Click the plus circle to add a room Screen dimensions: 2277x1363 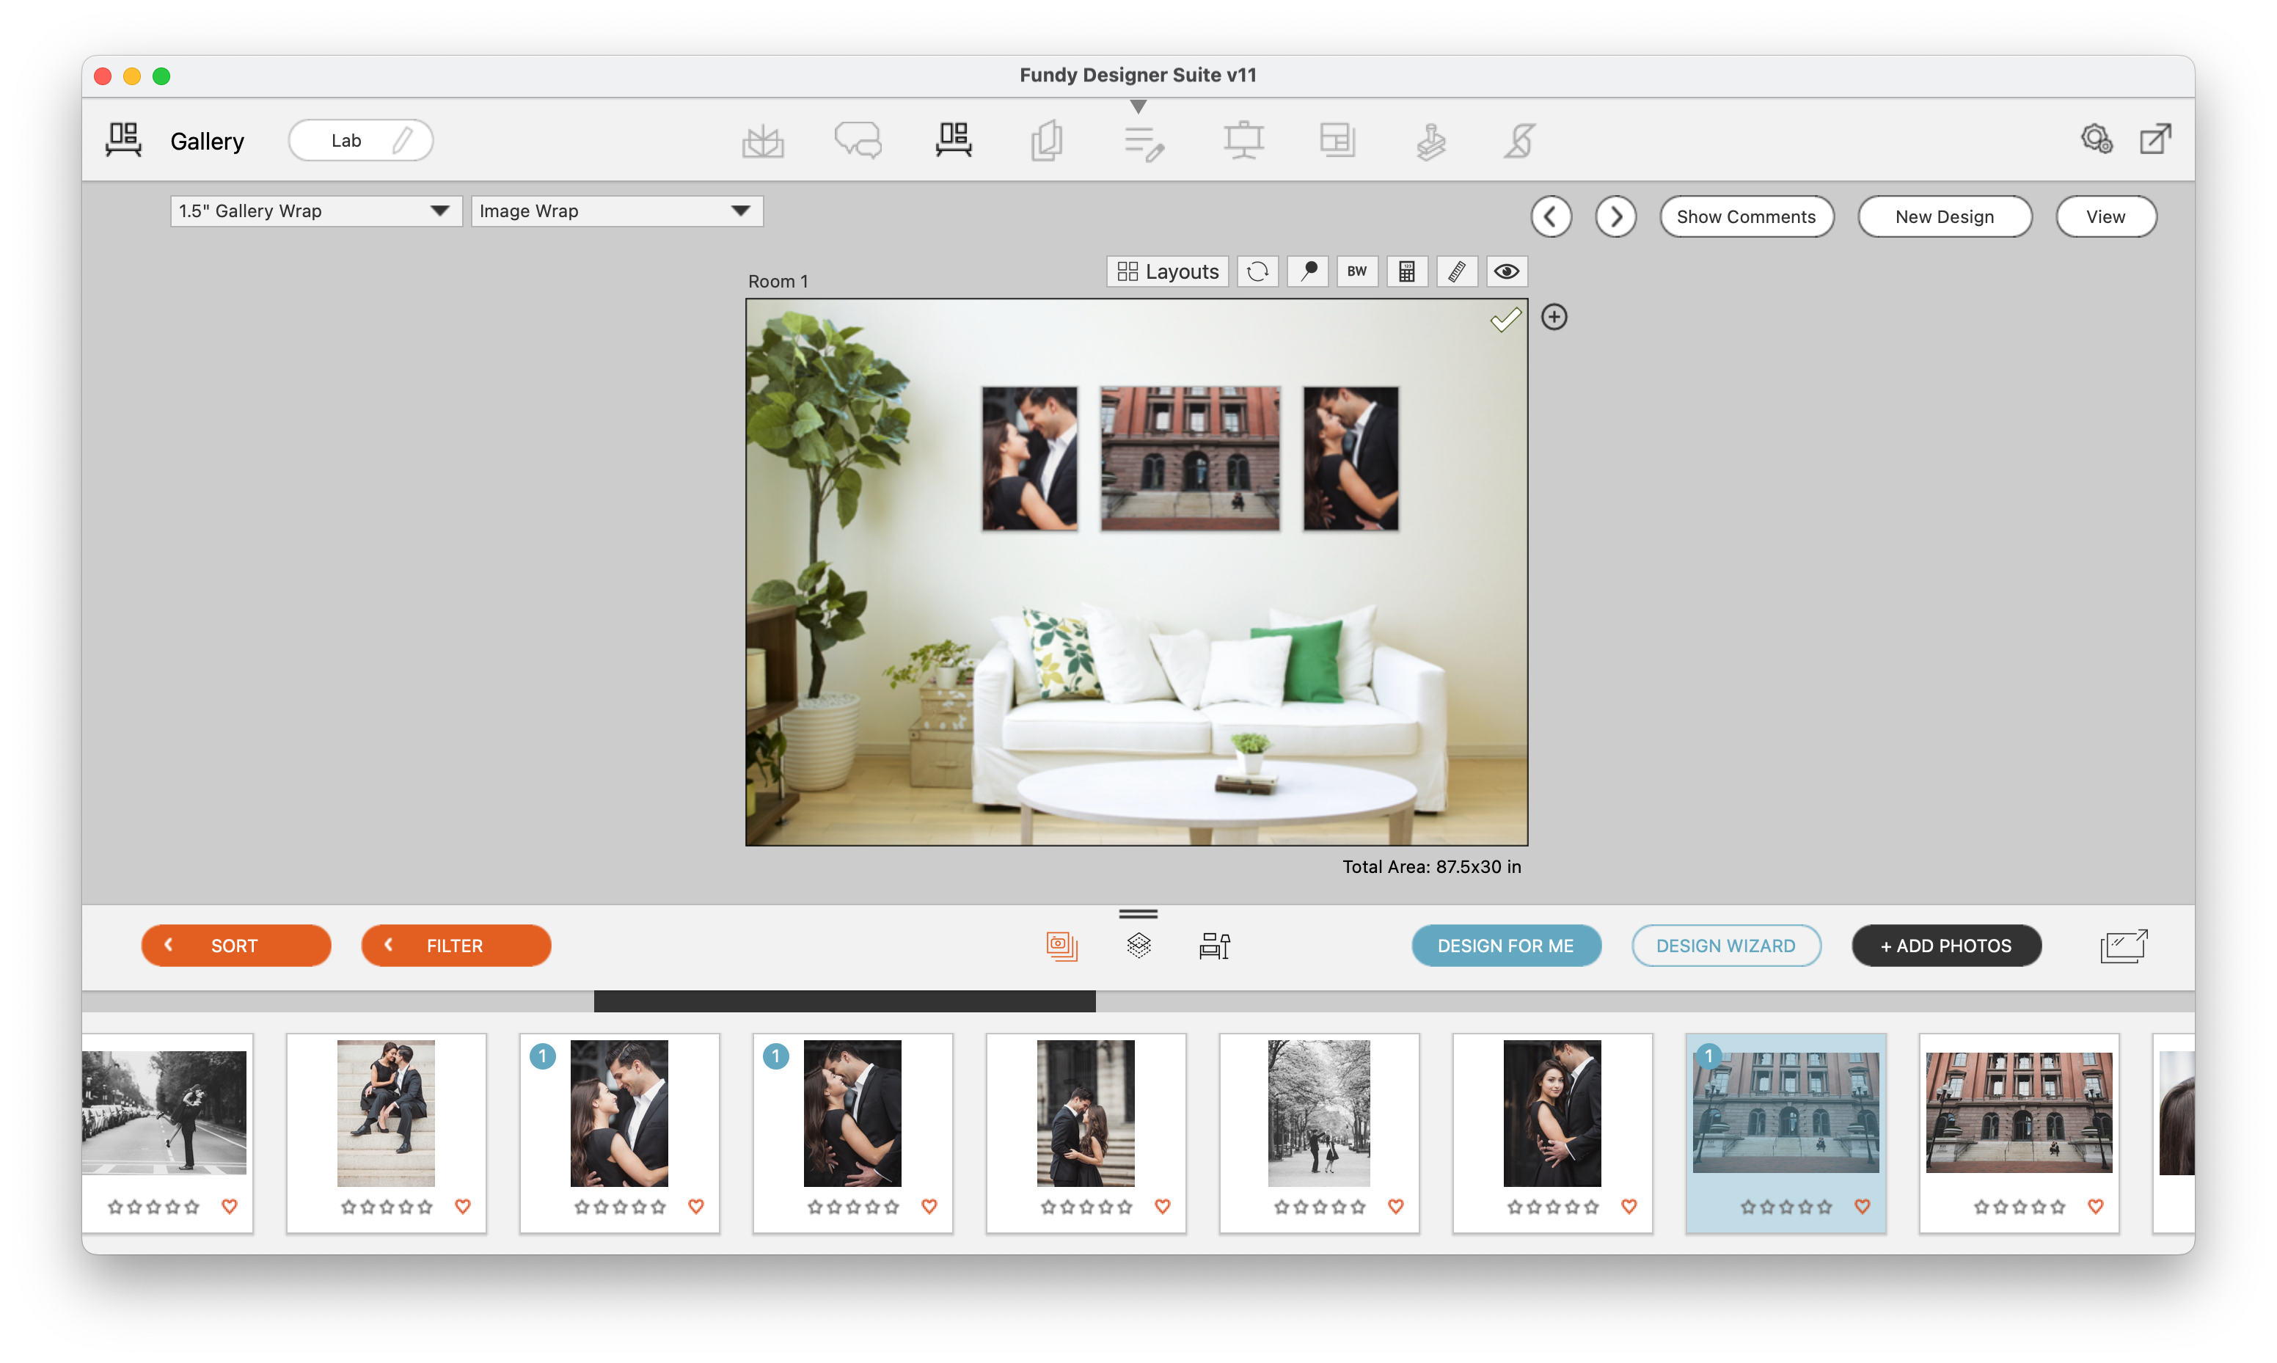tap(1554, 317)
